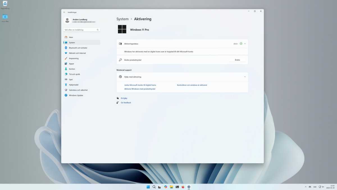Viewport: 337px width, 190px height.
Task: Open Bluetooth och enheter settings
Action: pos(78,48)
